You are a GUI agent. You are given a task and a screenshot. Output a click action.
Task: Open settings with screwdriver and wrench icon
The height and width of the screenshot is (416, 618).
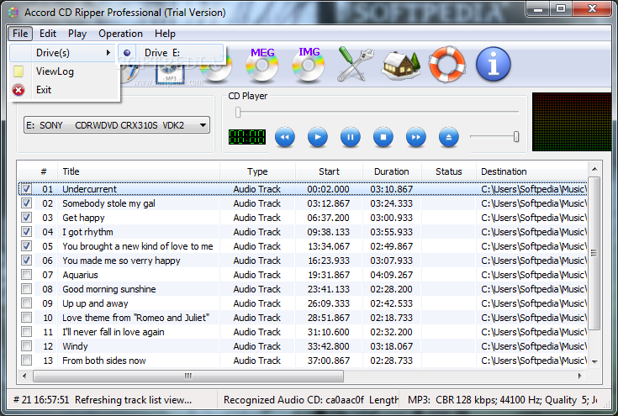coord(355,64)
